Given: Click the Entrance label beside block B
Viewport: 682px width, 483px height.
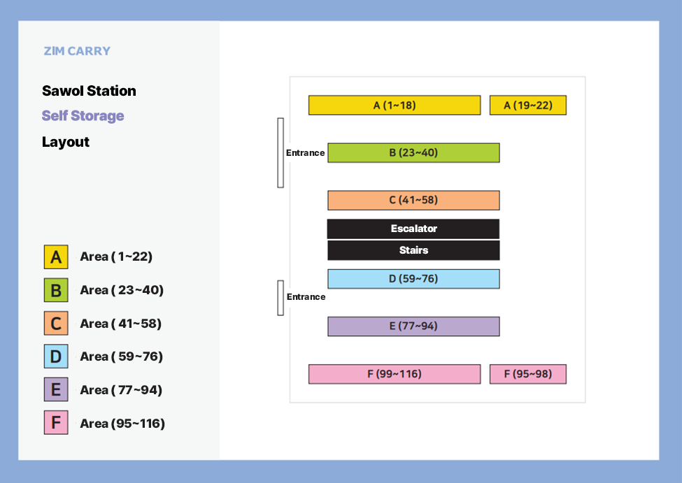Looking at the screenshot, I should tap(306, 153).
